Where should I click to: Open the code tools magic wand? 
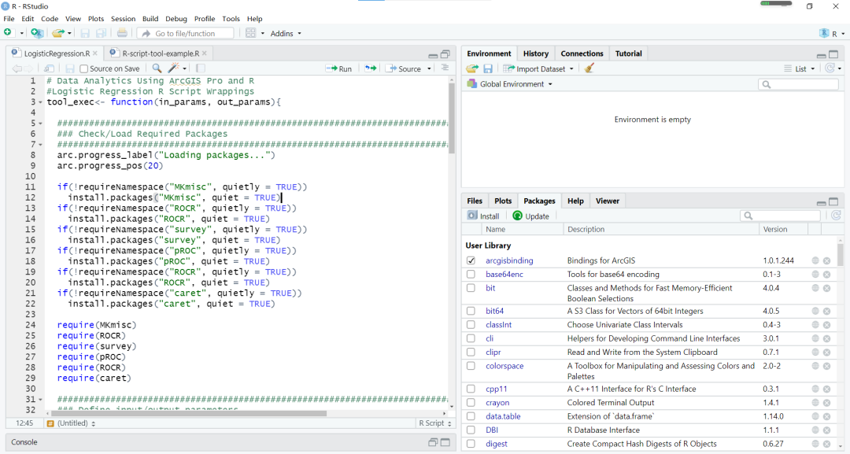click(x=175, y=68)
